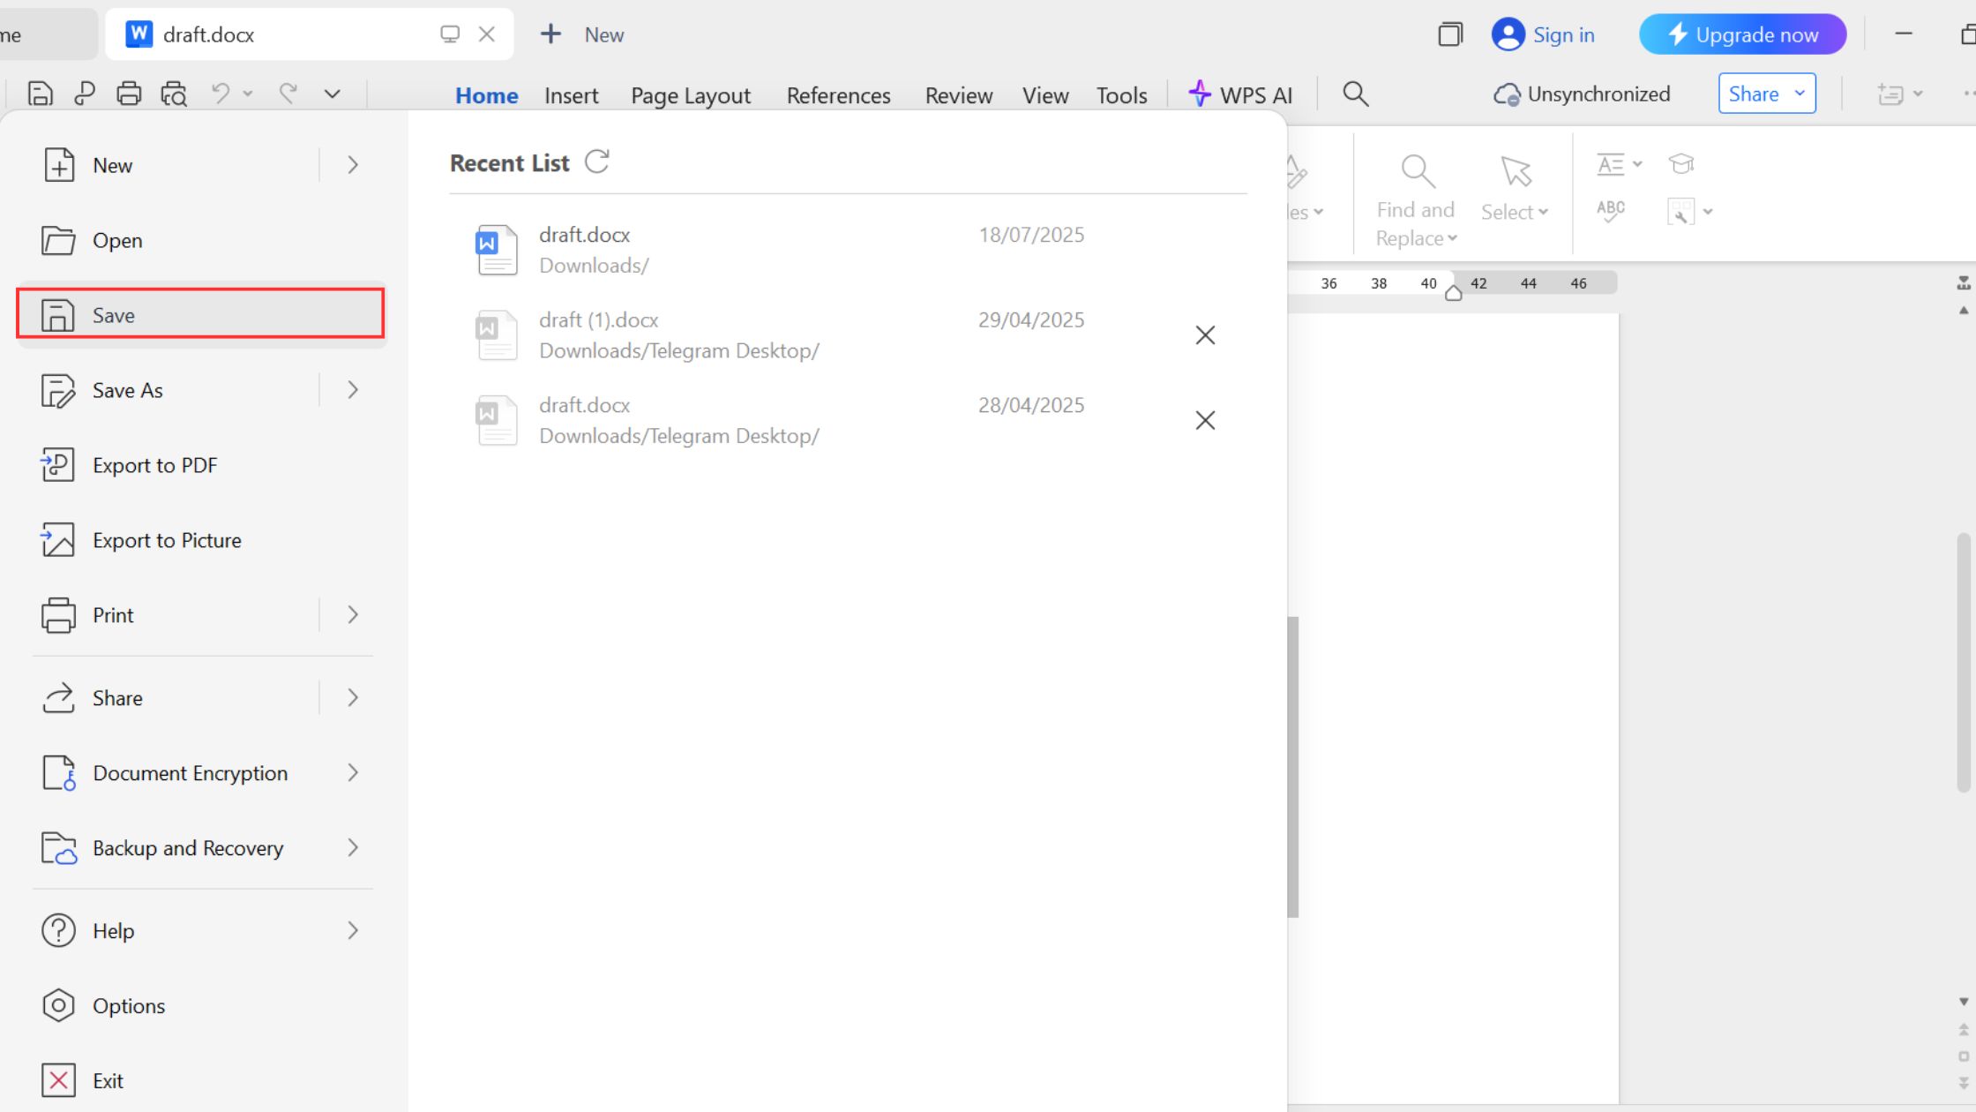Switch to the View ribbon tab

pos(1045,95)
